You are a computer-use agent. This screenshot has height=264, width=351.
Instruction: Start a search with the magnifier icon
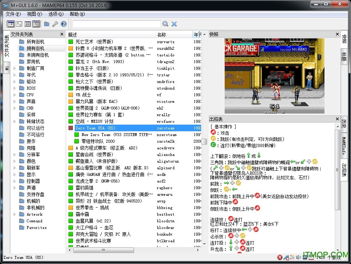[x=165, y=24]
